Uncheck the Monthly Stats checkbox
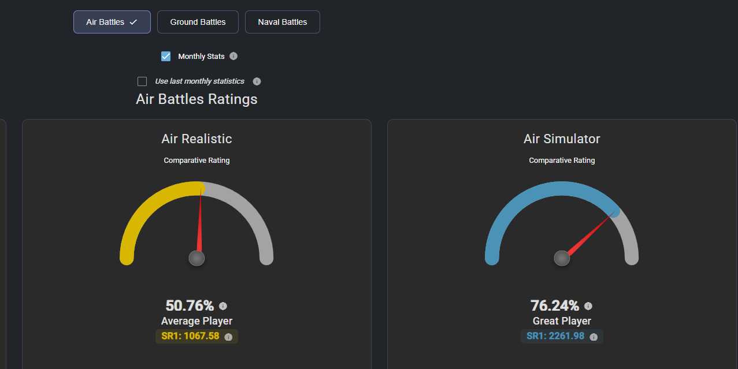Screen dimensions: 738x369 click(166, 56)
